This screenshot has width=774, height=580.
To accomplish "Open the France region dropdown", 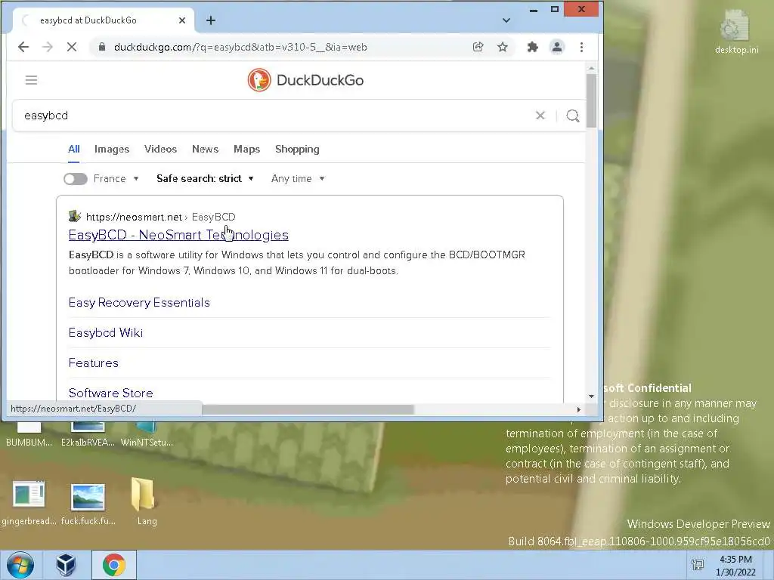I will (x=116, y=178).
